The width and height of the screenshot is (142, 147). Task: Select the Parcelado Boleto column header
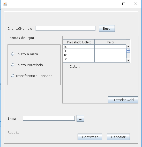pos(79,42)
